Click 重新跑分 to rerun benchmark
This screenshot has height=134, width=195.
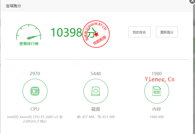167,32
